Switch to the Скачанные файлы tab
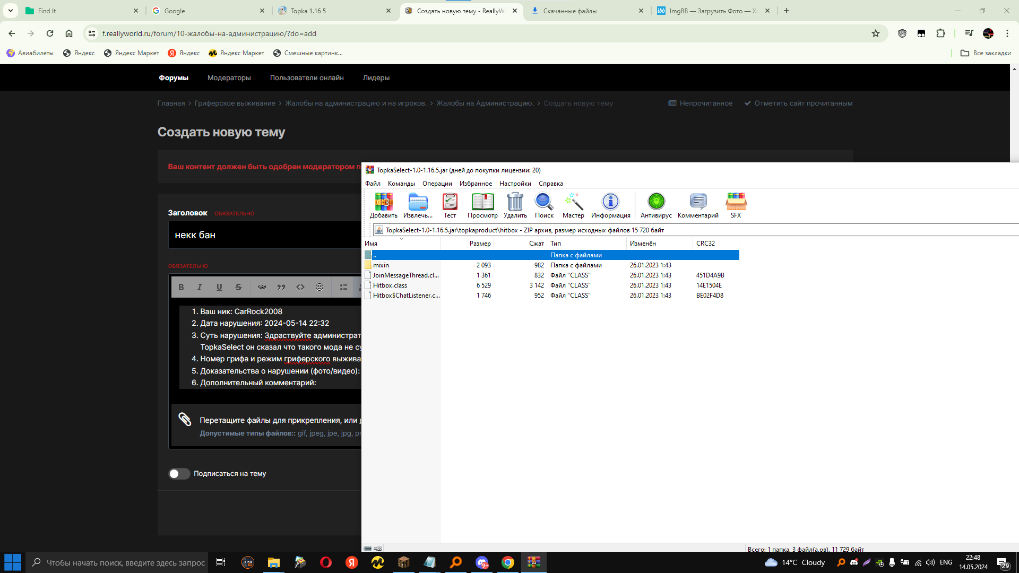 [587, 11]
